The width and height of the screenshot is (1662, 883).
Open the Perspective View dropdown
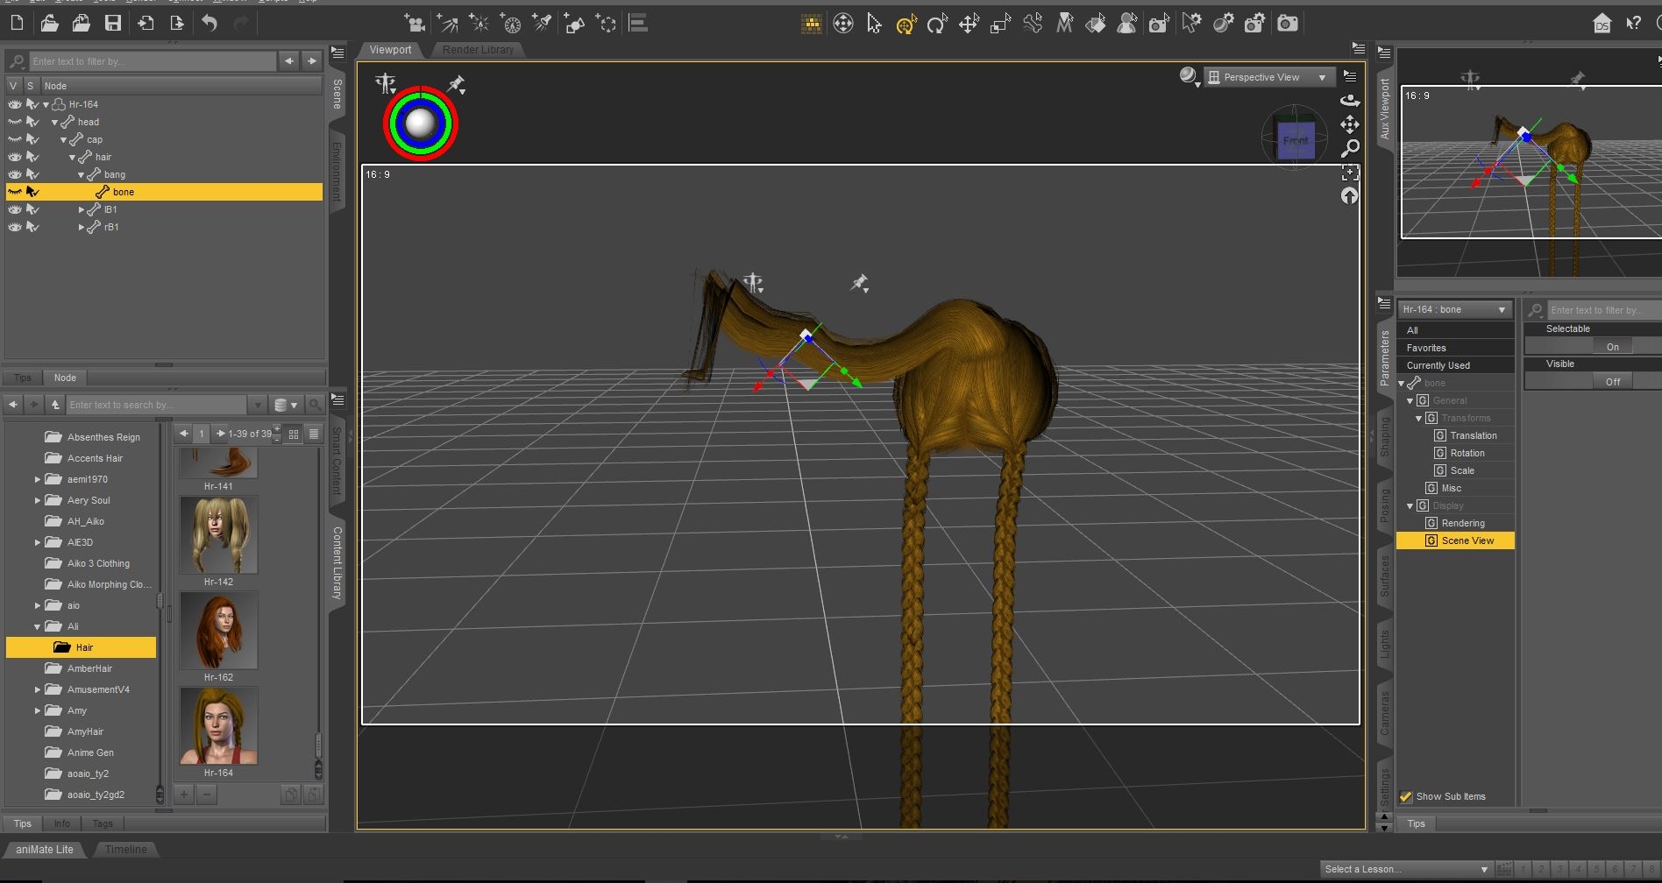pos(1268,77)
